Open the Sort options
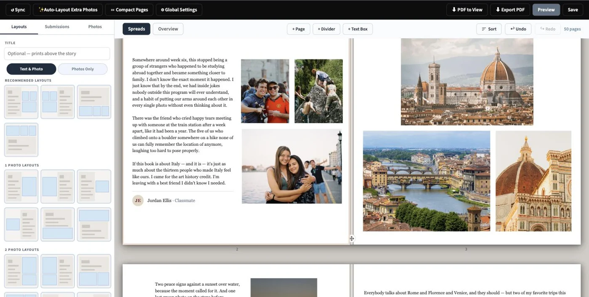Viewport: 589px width, 297px height. tap(489, 29)
